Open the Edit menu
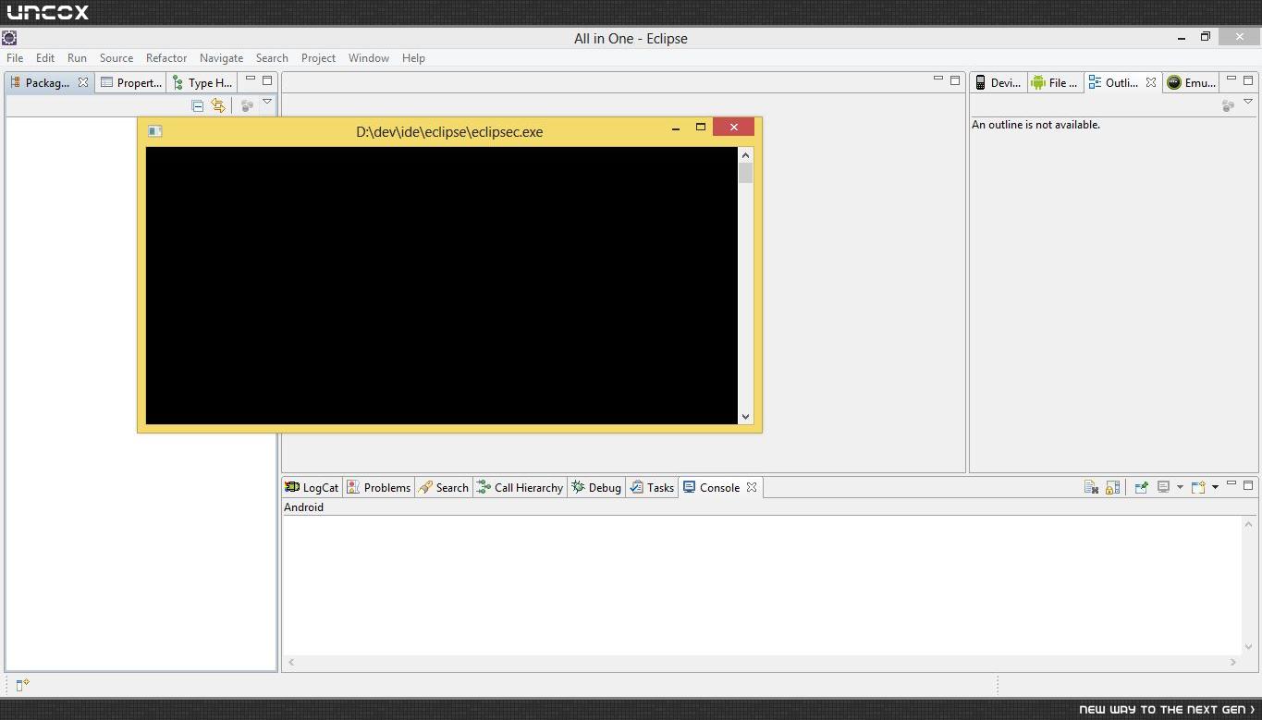 tap(45, 57)
